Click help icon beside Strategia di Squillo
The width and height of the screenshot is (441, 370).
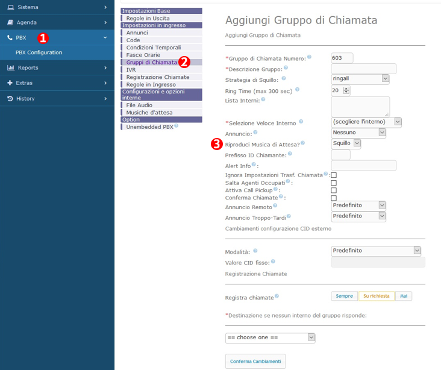coord(284,78)
